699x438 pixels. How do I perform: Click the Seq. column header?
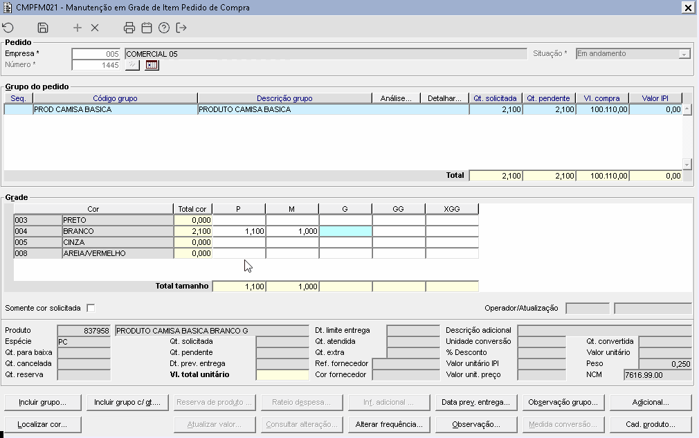pyautogui.click(x=18, y=98)
